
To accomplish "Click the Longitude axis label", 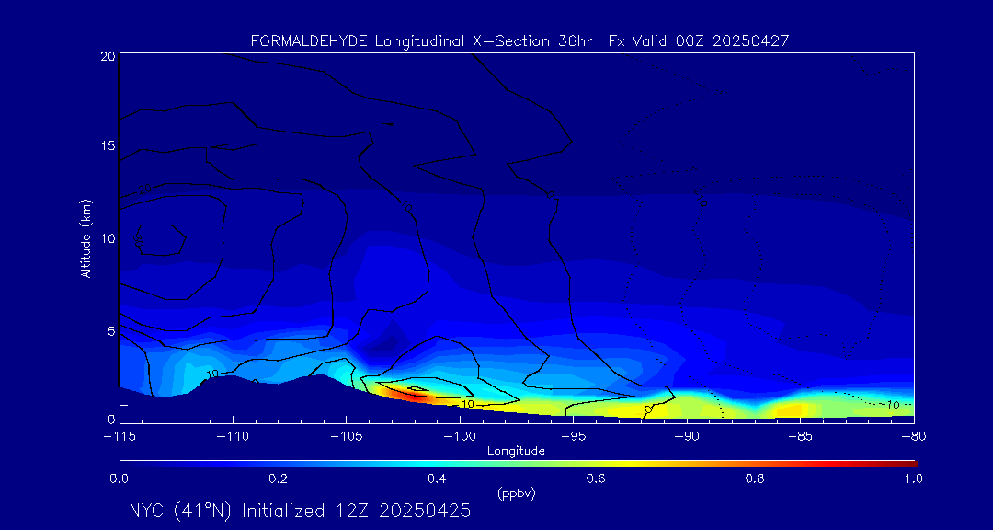I will tap(516, 451).
